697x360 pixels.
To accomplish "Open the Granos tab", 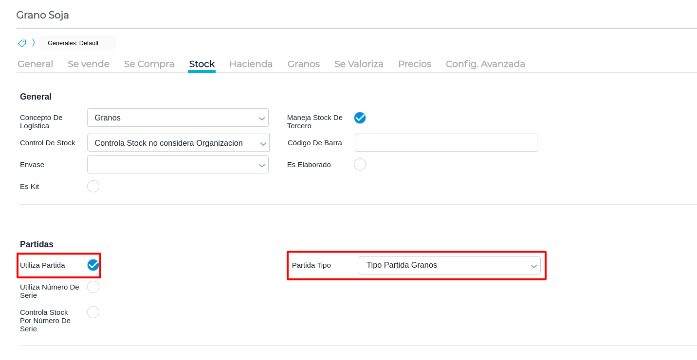I will click(303, 64).
